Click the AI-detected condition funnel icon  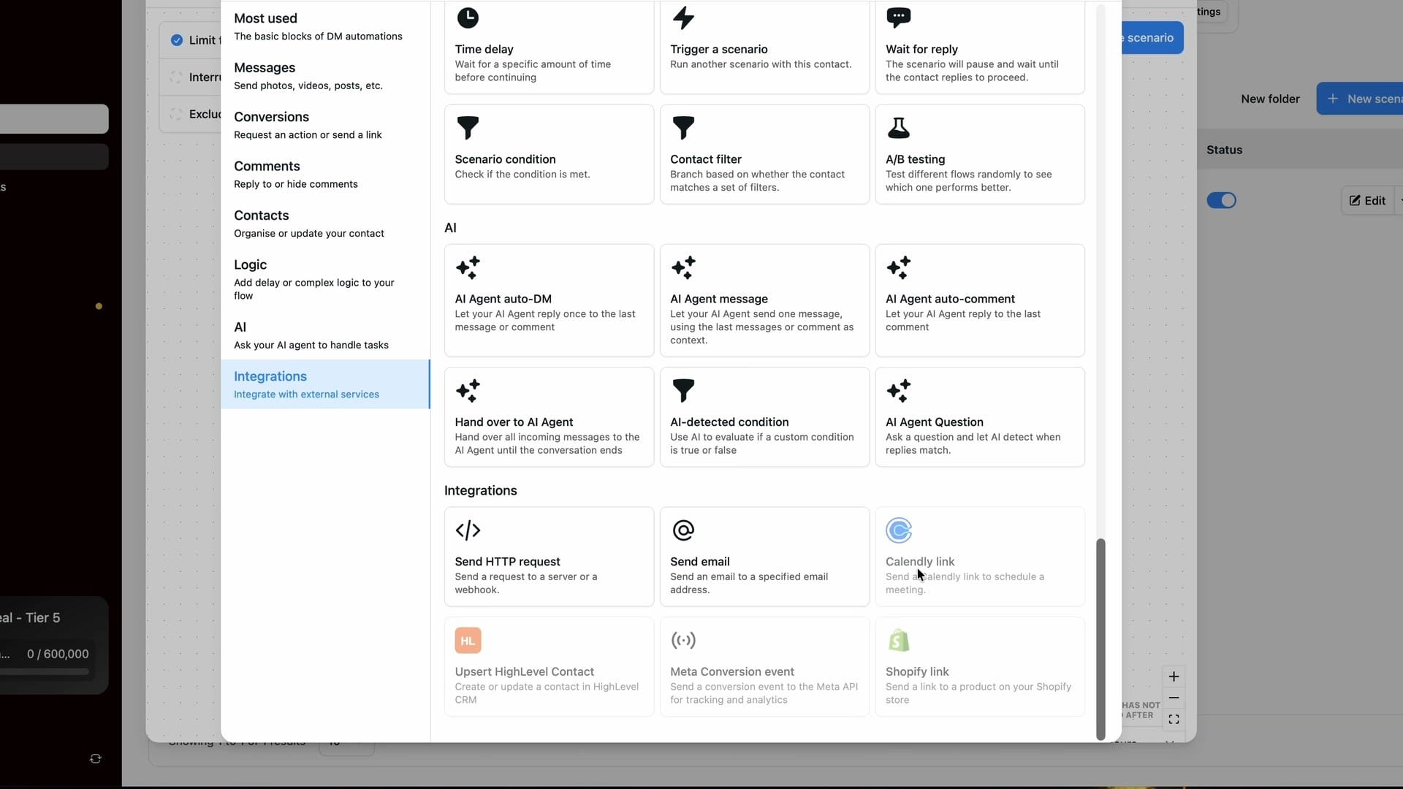coord(683,391)
